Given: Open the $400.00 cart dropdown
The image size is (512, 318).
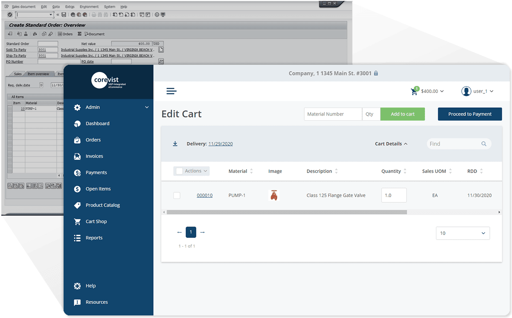Looking at the screenshot, I should point(432,91).
